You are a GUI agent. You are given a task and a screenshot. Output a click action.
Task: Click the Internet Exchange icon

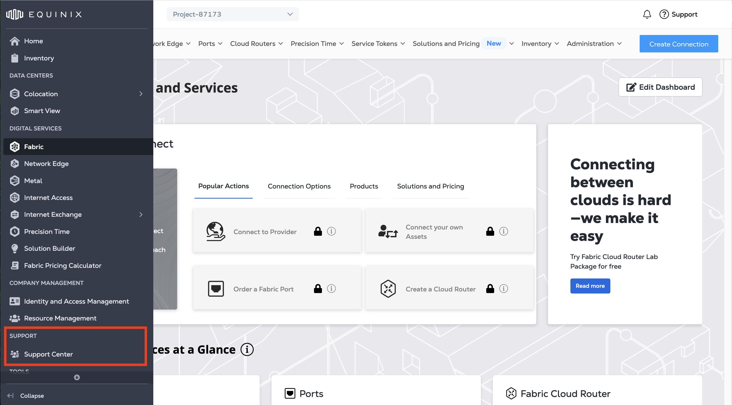pos(15,214)
